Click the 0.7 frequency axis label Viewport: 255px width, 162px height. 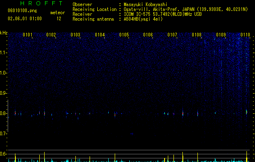4,134
